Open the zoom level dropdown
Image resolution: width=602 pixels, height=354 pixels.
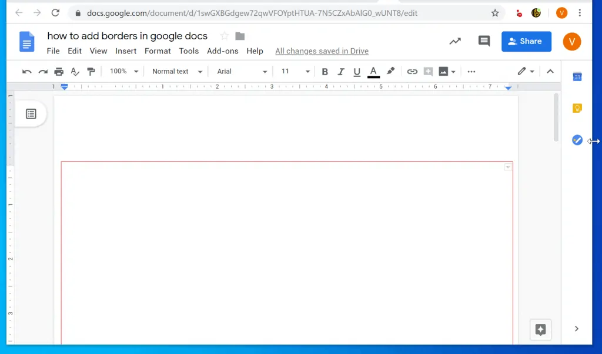122,71
